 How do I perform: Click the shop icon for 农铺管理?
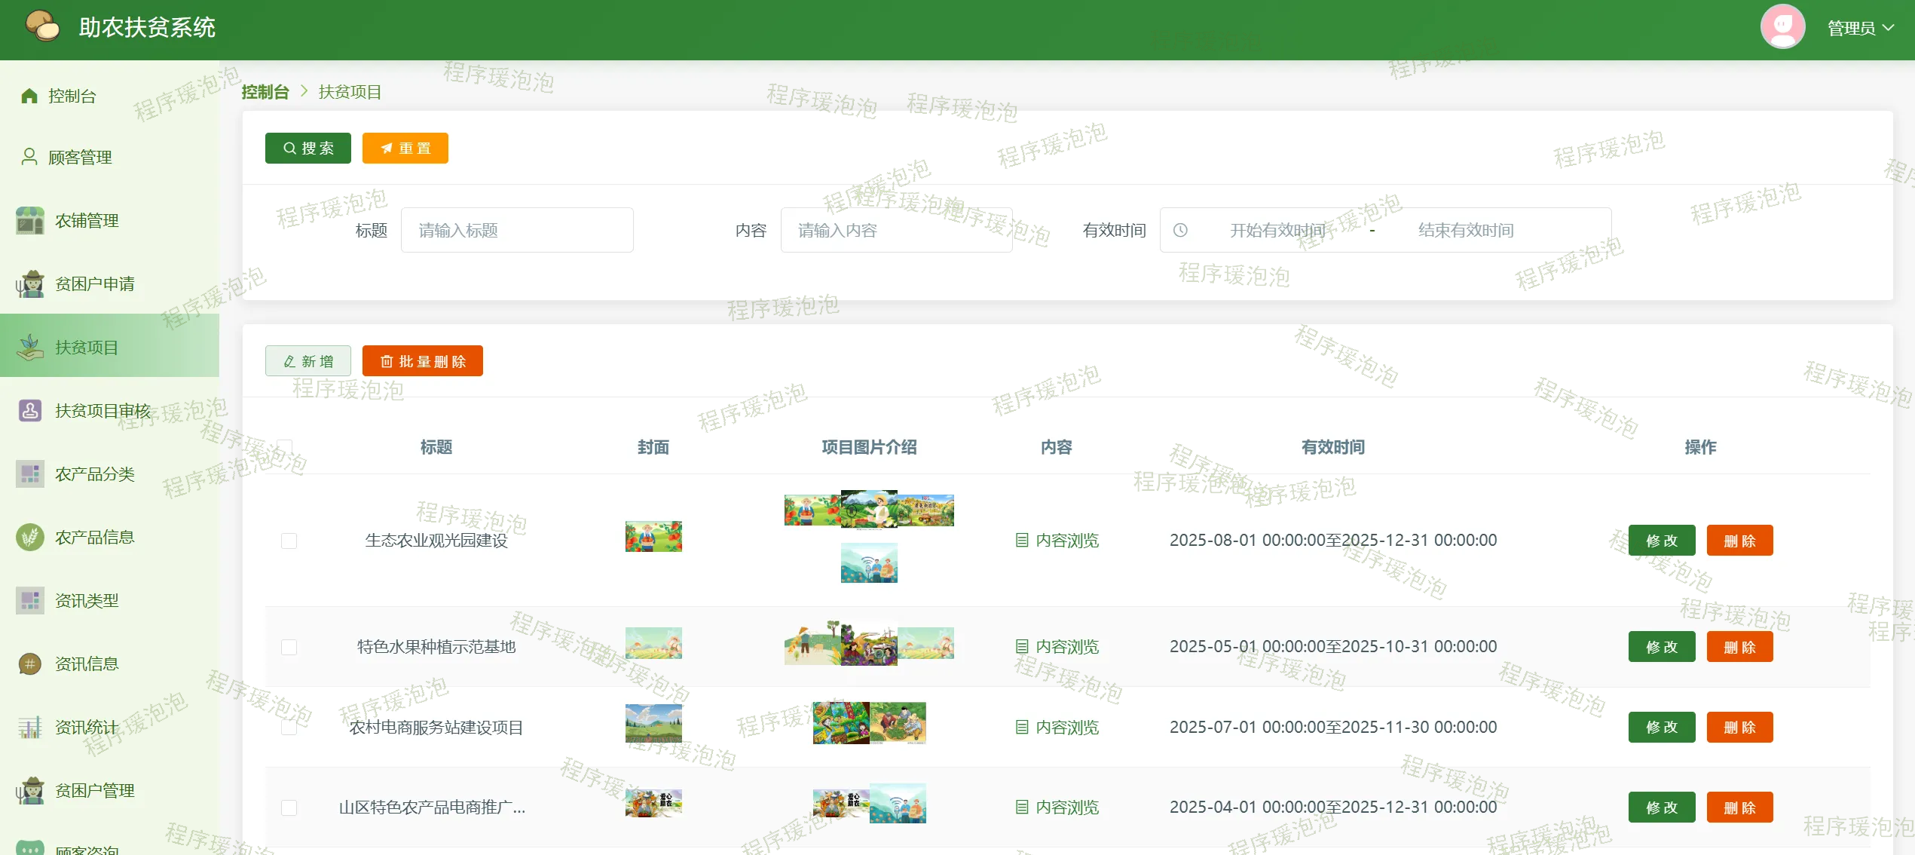tap(29, 220)
